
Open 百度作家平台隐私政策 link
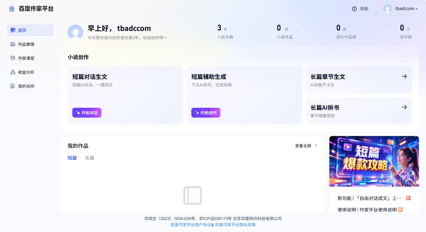point(235,225)
